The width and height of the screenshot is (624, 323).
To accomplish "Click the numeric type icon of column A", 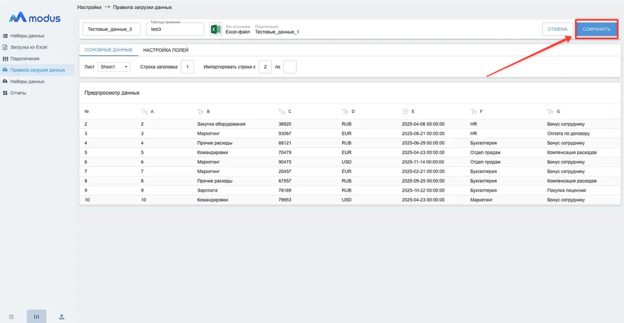I will pos(144,111).
